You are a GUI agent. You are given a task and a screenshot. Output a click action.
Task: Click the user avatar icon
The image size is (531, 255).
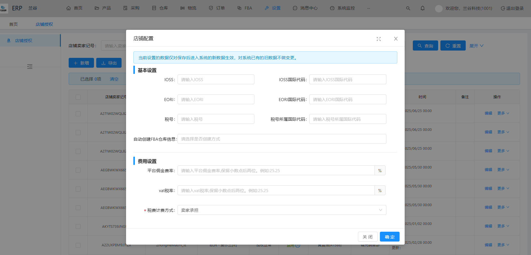click(x=438, y=8)
